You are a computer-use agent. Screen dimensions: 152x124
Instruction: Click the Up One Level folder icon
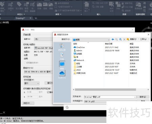coord(117,39)
